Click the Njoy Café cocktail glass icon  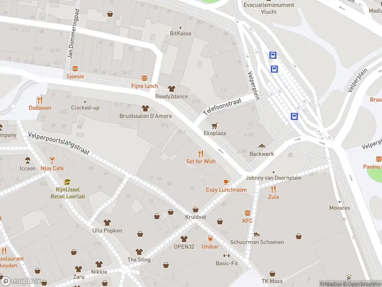(52, 161)
